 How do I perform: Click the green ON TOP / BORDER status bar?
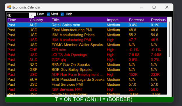(x=89, y=99)
